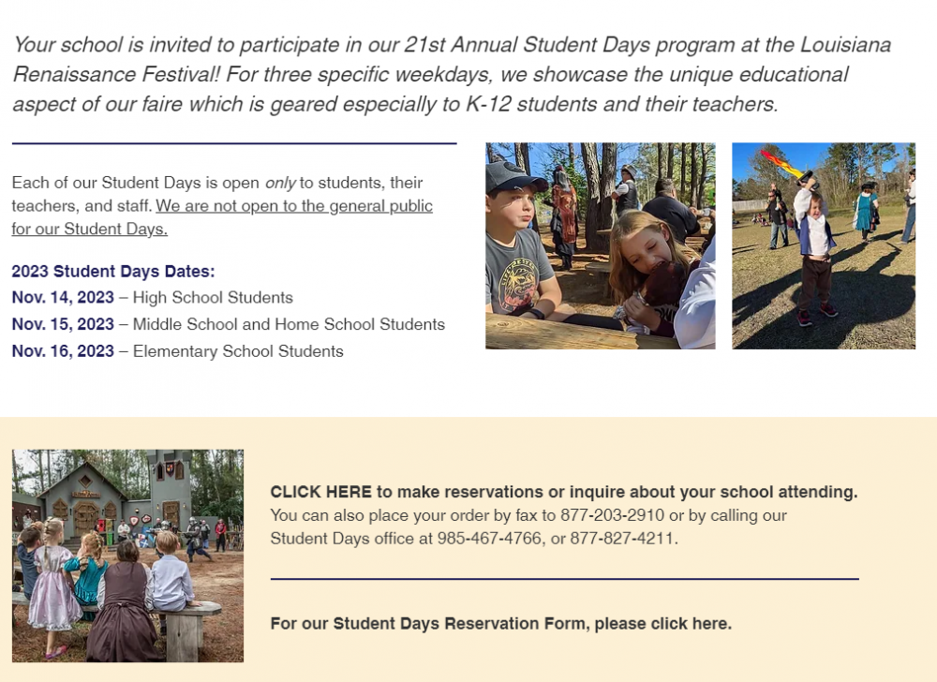Click 'Middle School and Home School Students' text

point(289,325)
